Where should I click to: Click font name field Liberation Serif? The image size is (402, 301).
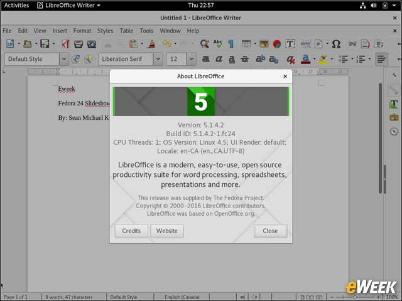(126, 59)
